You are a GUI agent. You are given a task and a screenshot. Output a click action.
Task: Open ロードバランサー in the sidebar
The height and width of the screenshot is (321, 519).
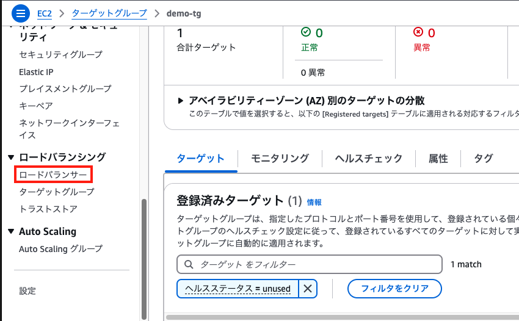point(53,175)
